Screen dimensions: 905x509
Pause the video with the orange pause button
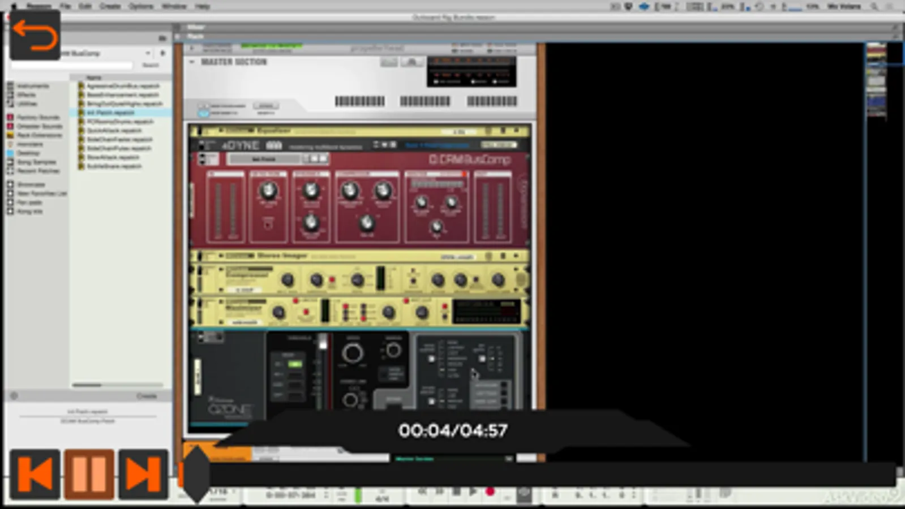(x=89, y=474)
